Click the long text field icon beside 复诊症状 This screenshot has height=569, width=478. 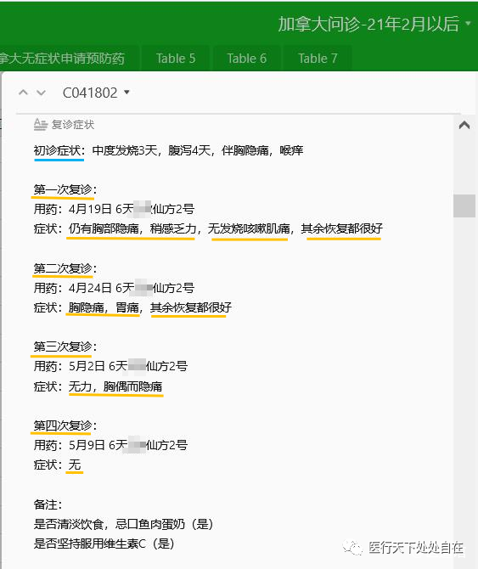(x=40, y=125)
